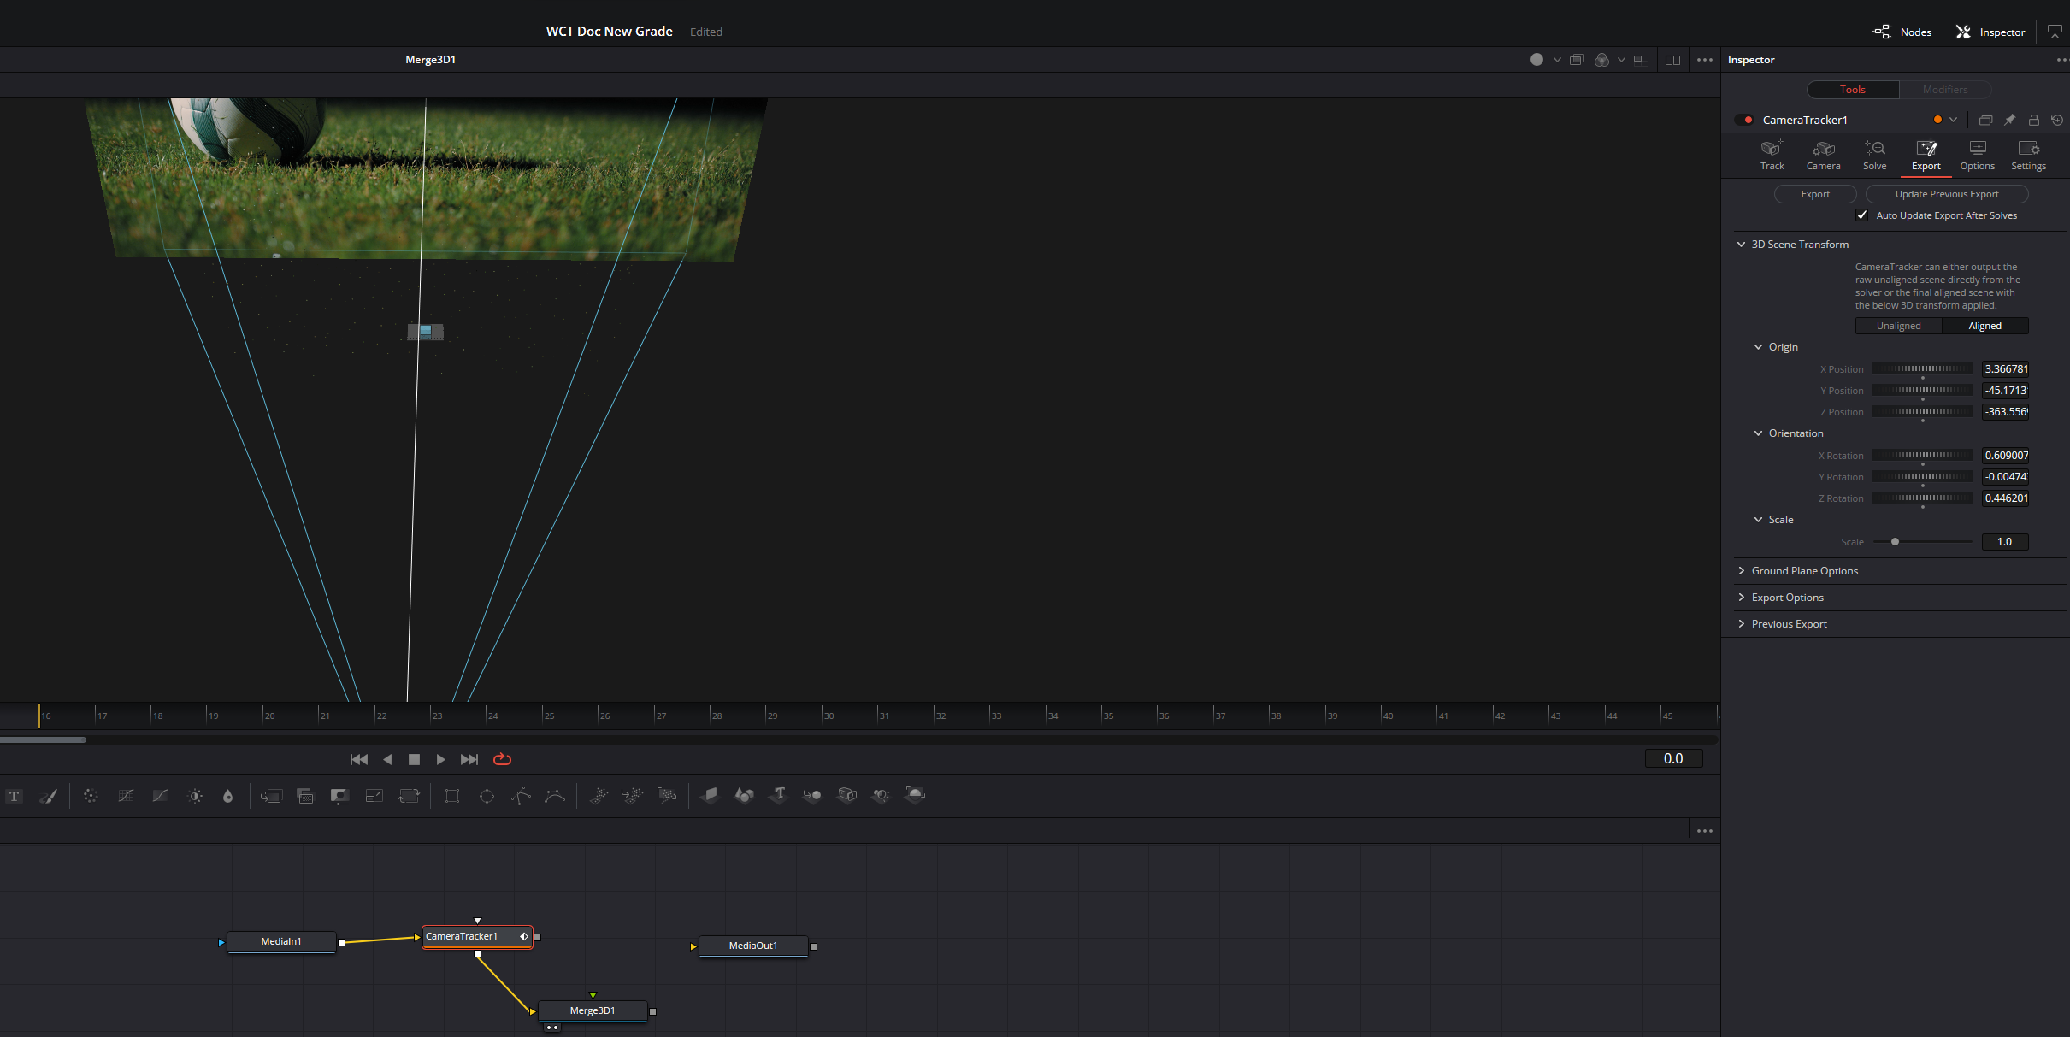Reset CameraTracker1 to default settings
This screenshot has height=1037, width=2070.
click(2057, 120)
